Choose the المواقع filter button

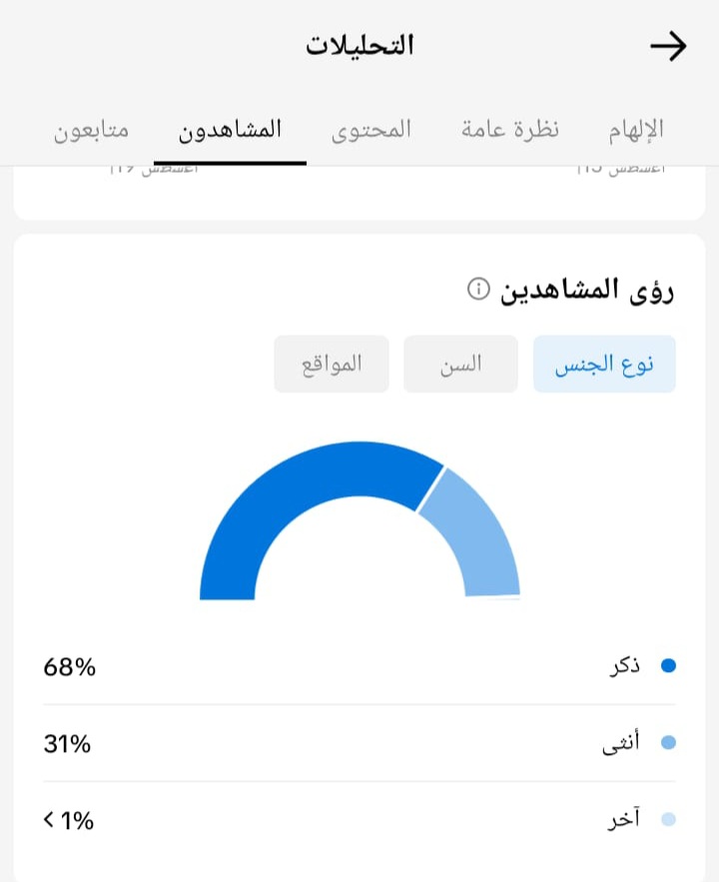tap(332, 364)
